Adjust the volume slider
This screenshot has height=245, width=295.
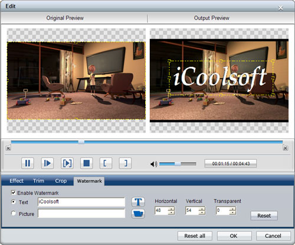pos(178,164)
